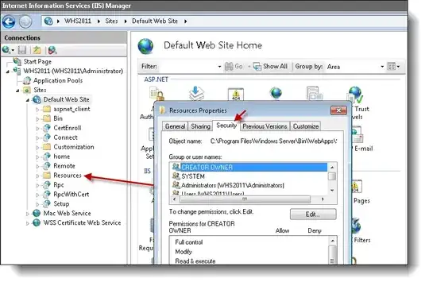Click the WSS Certificate Web Service globe icon
This screenshot has height=286, width=429.
(x=37, y=222)
